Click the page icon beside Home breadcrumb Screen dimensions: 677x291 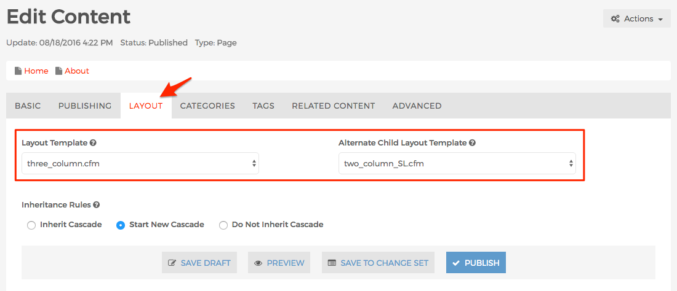18,71
